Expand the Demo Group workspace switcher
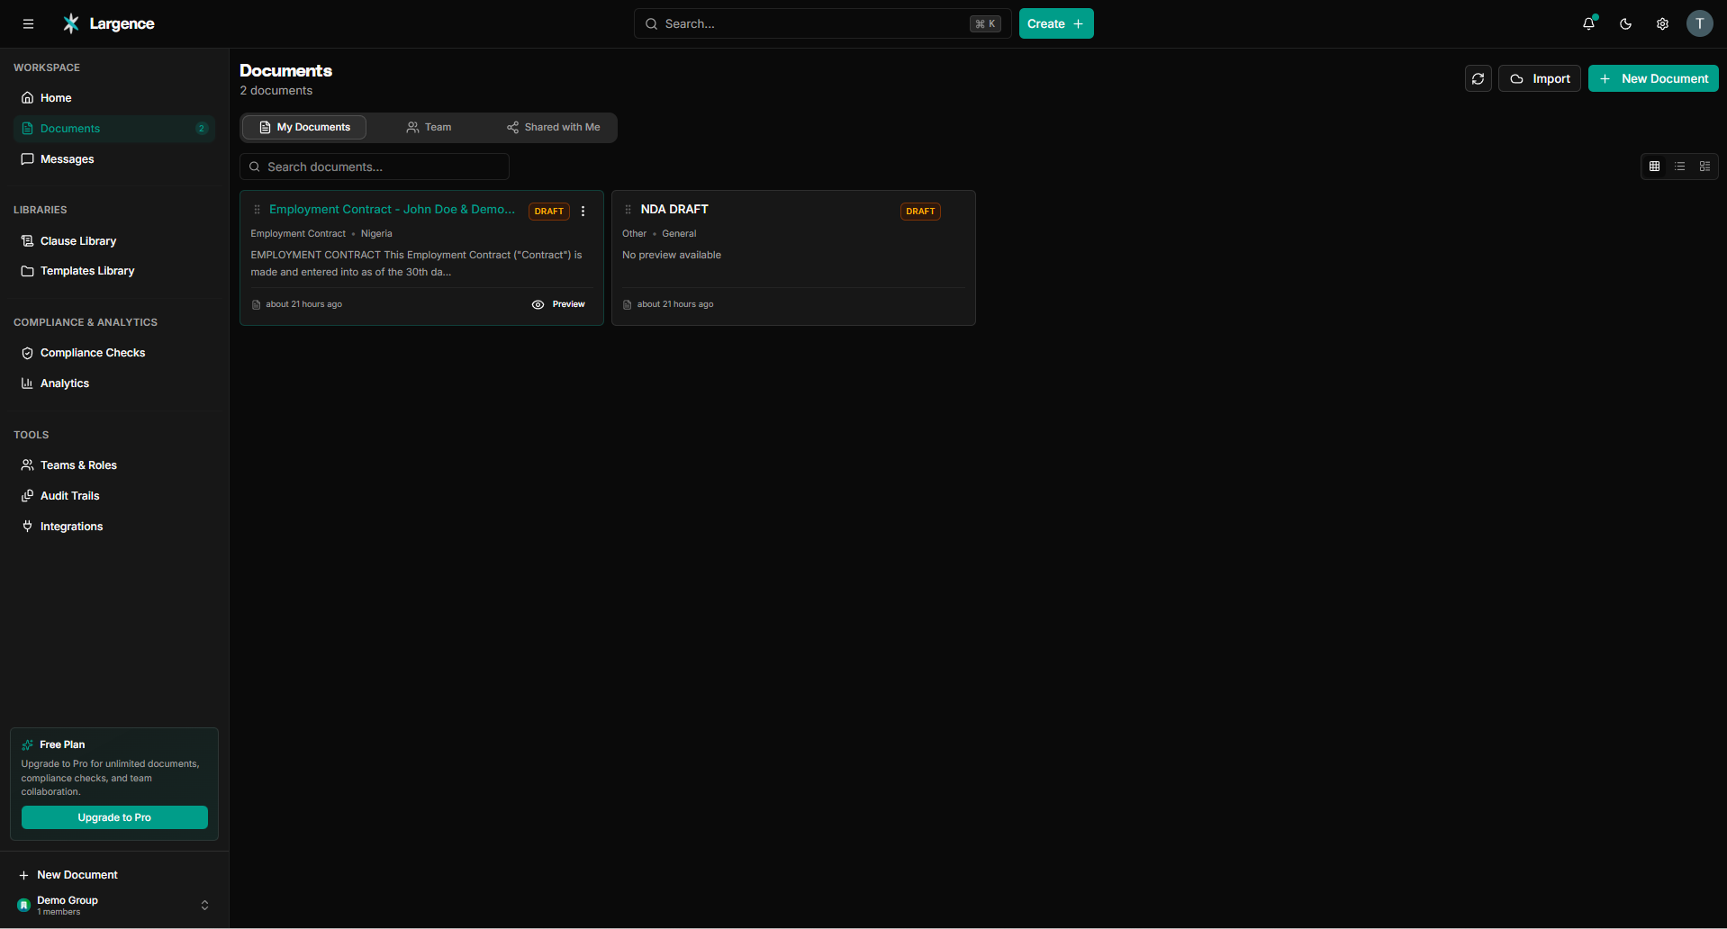The width and height of the screenshot is (1727, 929). click(204, 905)
